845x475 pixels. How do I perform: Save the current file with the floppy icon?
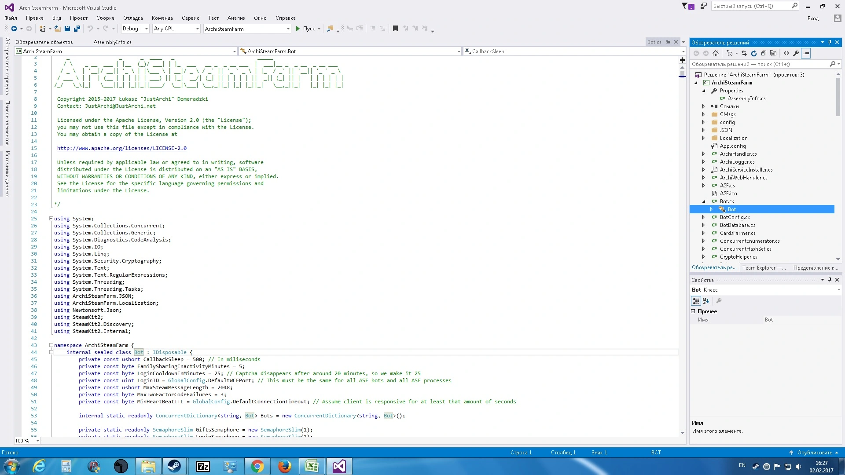click(x=67, y=29)
